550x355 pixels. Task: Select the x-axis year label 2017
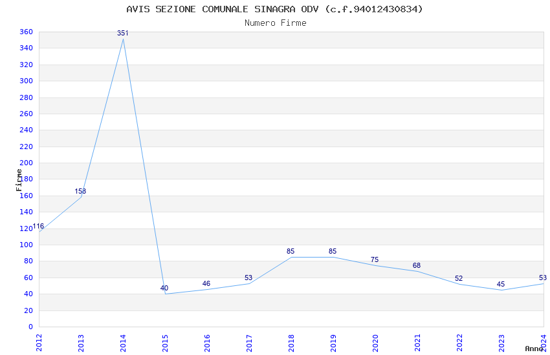point(249,343)
